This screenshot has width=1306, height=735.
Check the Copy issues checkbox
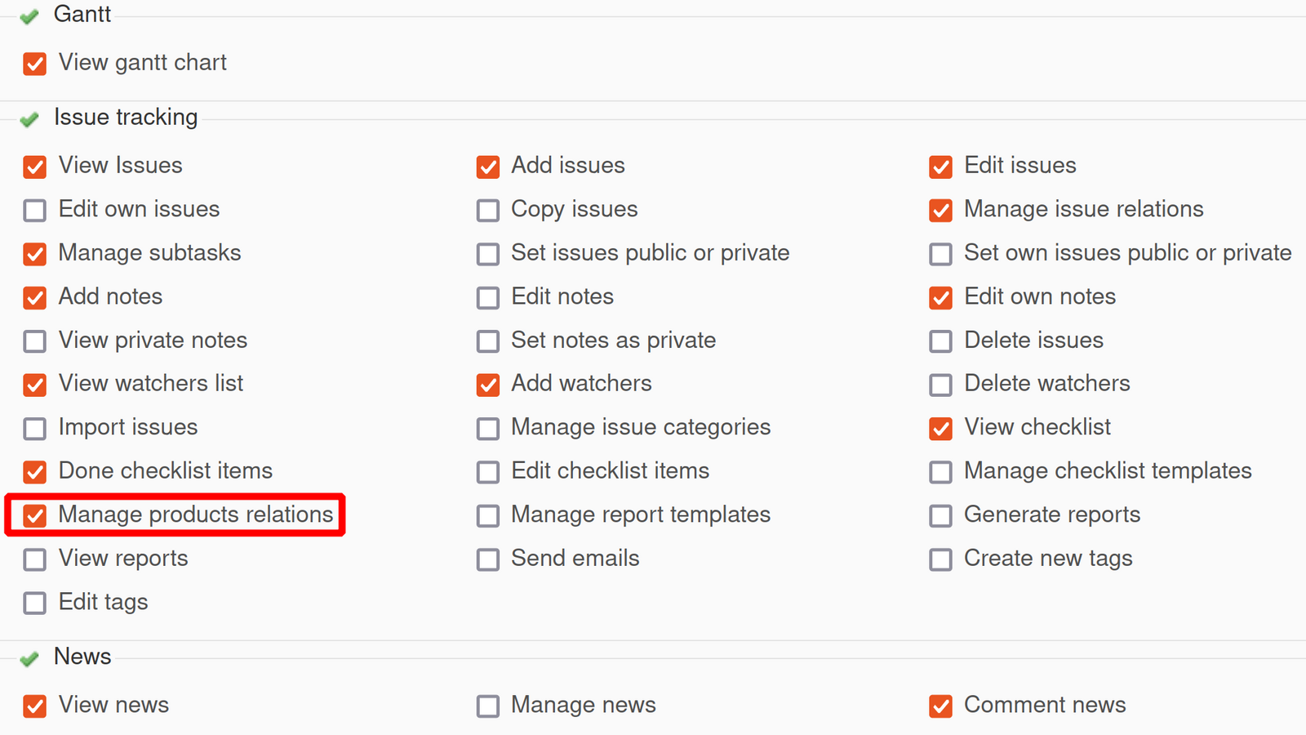[488, 210]
